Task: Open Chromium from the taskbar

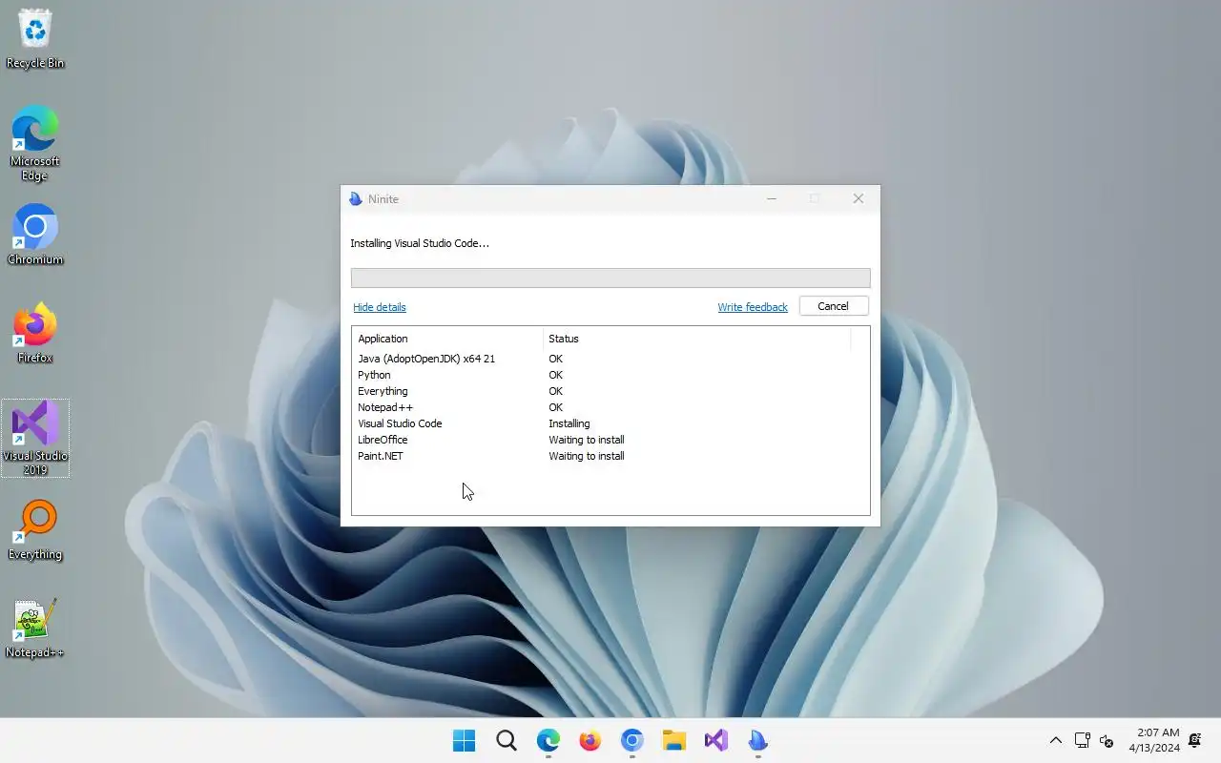Action: (x=632, y=740)
